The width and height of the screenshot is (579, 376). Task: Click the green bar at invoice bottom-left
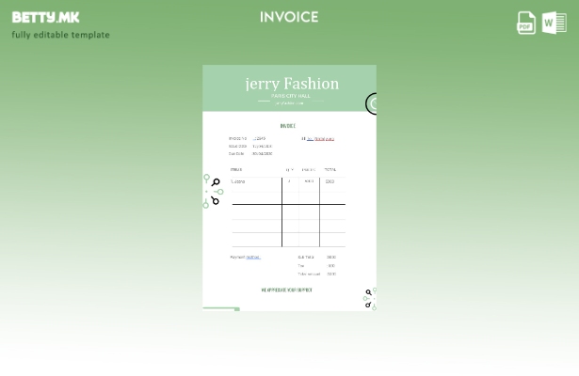(221, 307)
